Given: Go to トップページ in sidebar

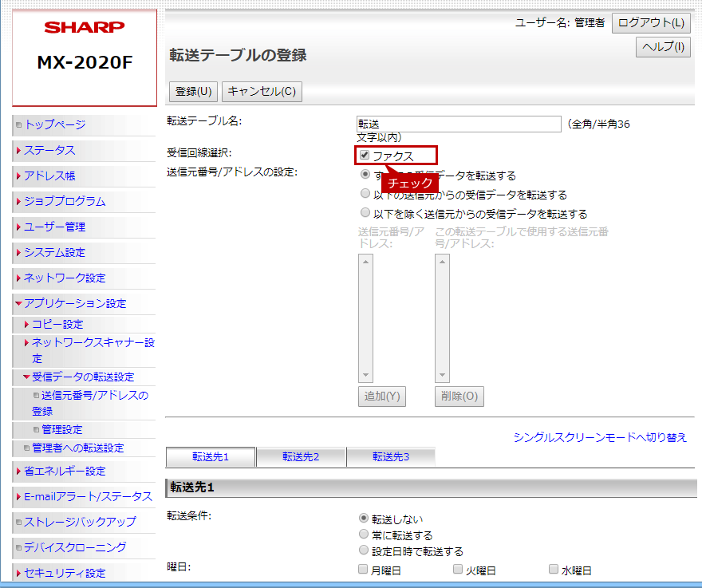Looking at the screenshot, I should [x=55, y=124].
